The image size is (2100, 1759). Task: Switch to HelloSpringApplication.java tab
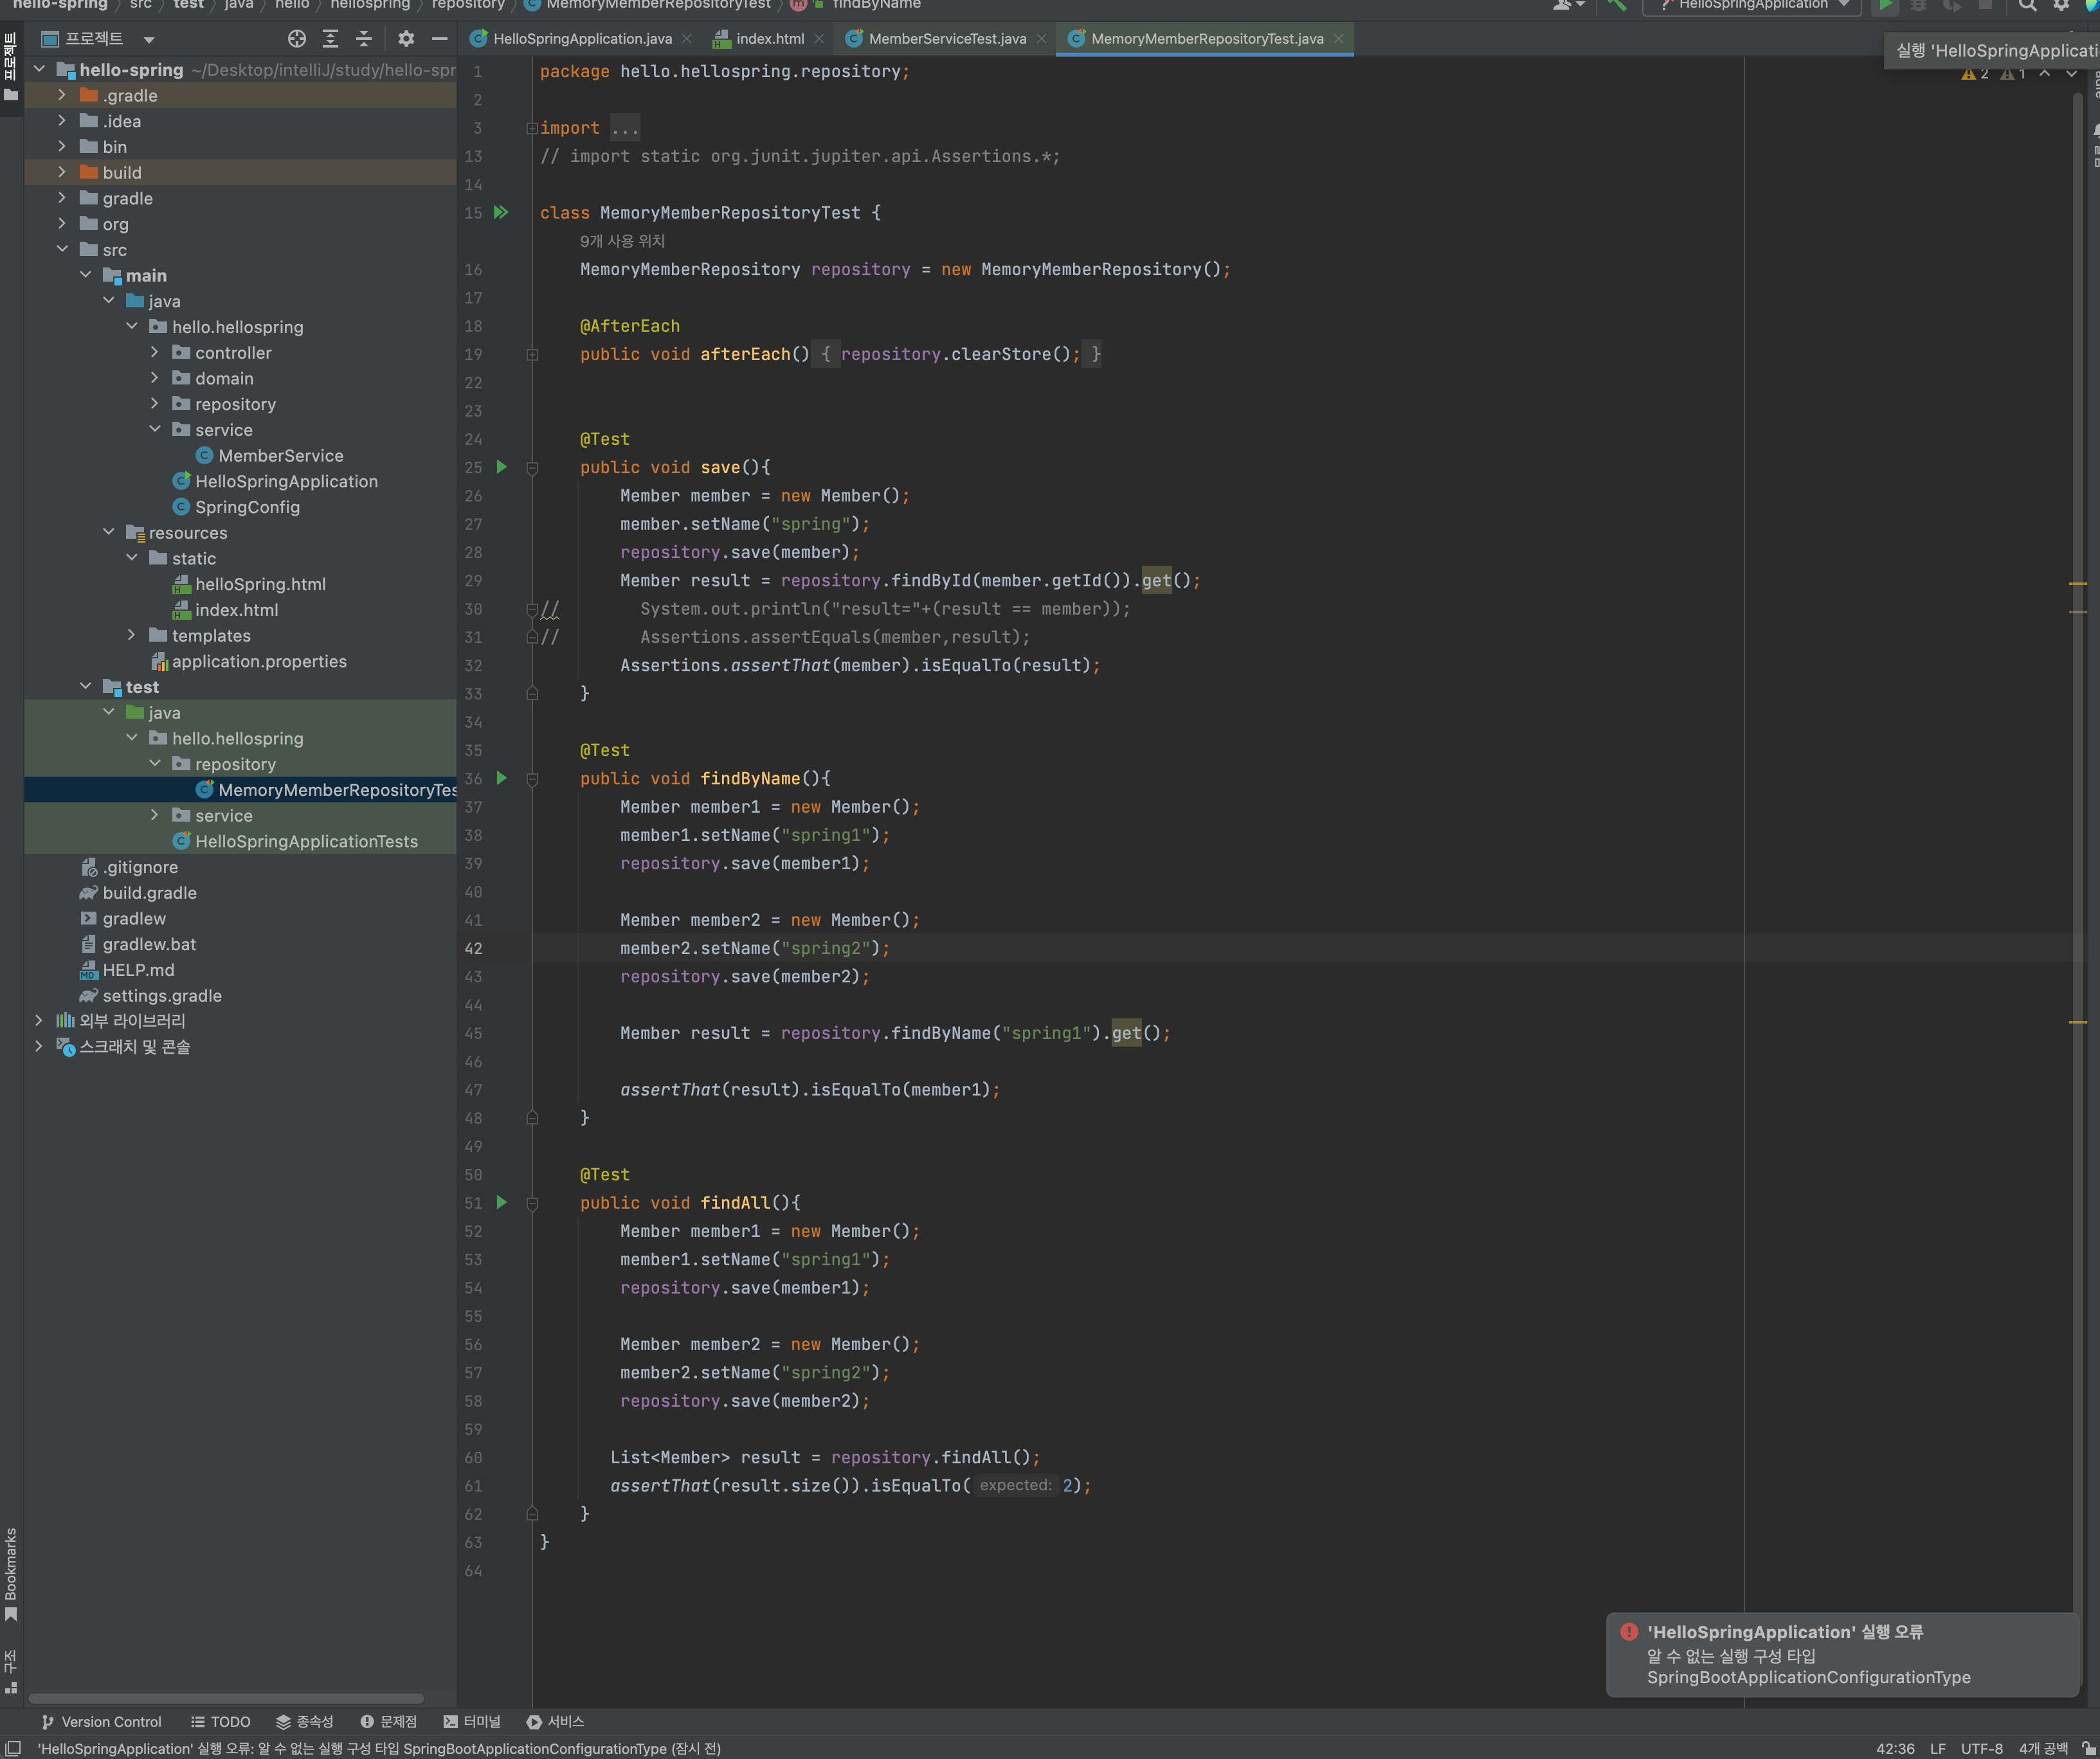point(582,39)
